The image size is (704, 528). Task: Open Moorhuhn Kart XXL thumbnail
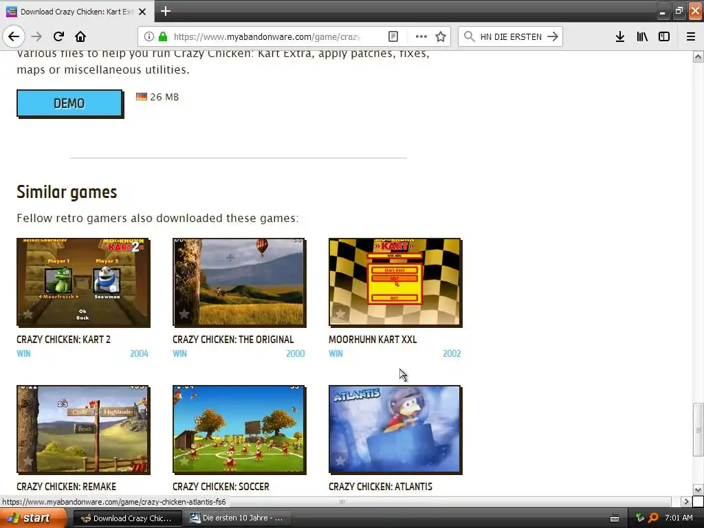coord(395,282)
